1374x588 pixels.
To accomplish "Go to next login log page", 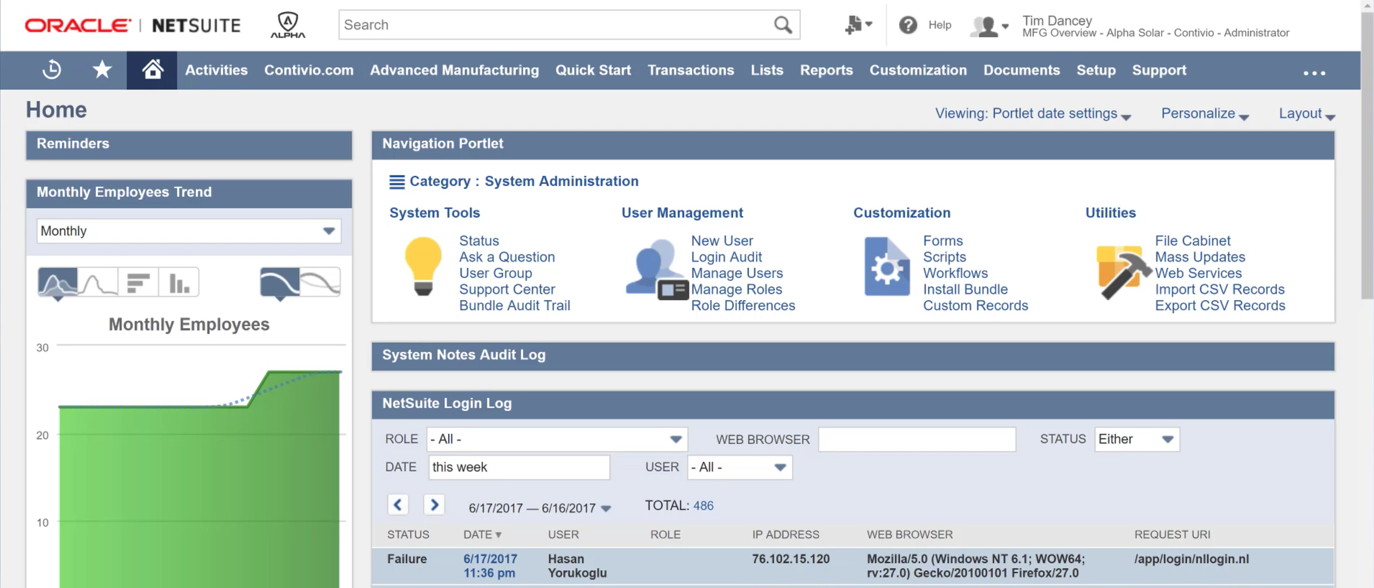I will (434, 505).
